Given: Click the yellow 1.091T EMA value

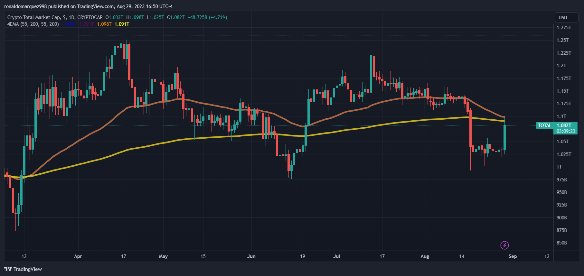Looking at the screenshot, I should [x=122, y=24].
